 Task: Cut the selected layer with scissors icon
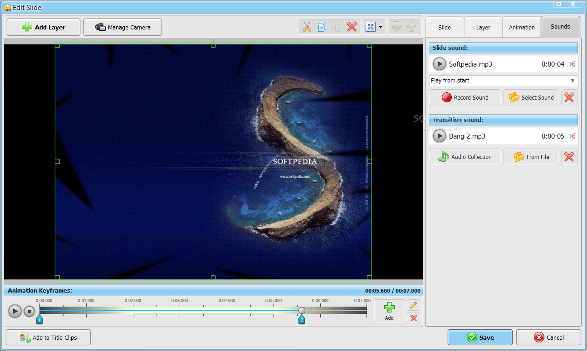click(307, 27)
